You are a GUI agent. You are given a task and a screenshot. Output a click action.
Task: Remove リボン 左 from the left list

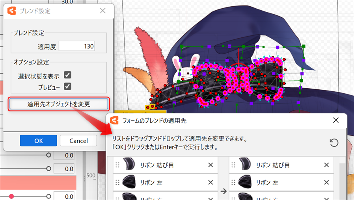click(211, 182)
